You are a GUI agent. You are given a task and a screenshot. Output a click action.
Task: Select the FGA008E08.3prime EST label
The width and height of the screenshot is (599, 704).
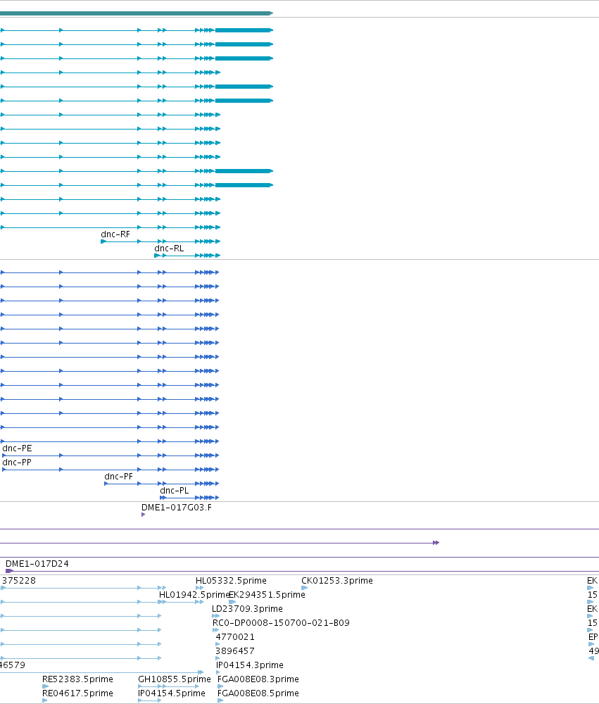tap(258, 679)
